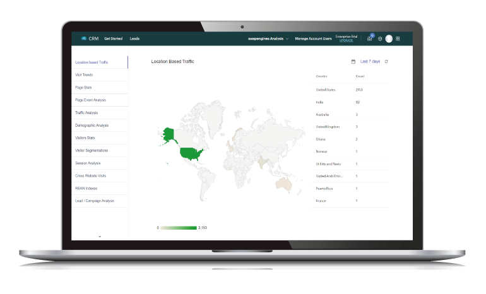This screenshot has width=486, height=294.
Task: Open Traffic Analysis in sidebar
Action: click(x=100, y=113)
